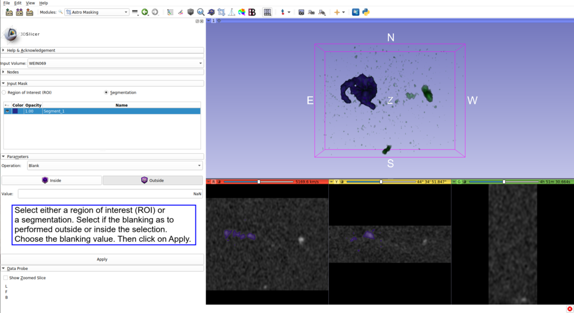This screenshot has width=574, height=313.
Task: Enable the Show Zoomed Slice checkbox
Action: [x=6, y=278]
